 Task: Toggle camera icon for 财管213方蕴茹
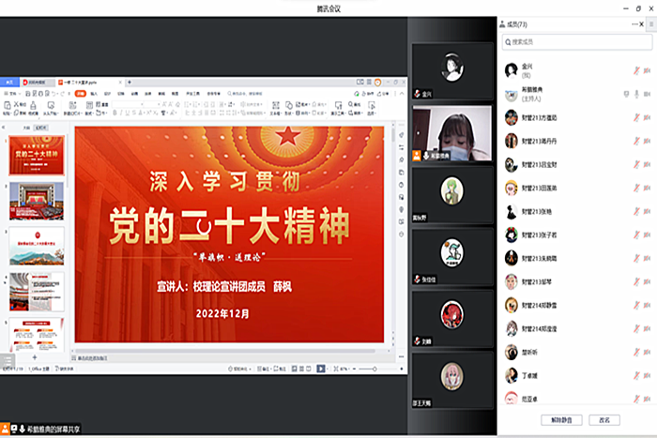coord(649,117)
